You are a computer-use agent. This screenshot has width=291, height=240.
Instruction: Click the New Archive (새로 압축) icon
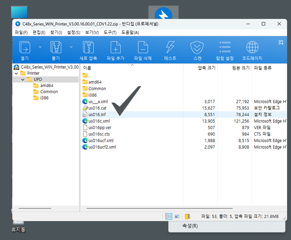coord(88,47)
